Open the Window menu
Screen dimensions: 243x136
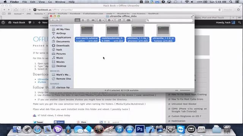[x=60, y=2]
